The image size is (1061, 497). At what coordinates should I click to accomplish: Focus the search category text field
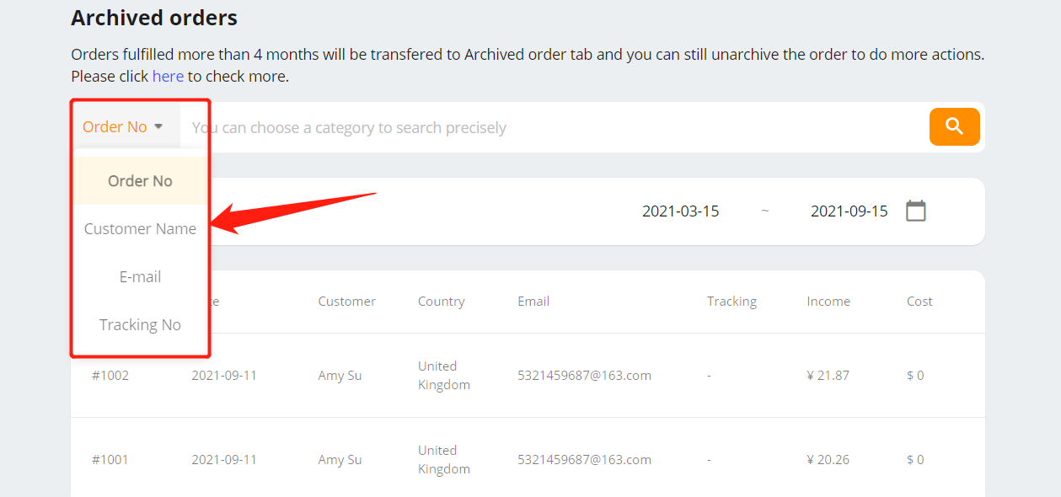[555, 127]
